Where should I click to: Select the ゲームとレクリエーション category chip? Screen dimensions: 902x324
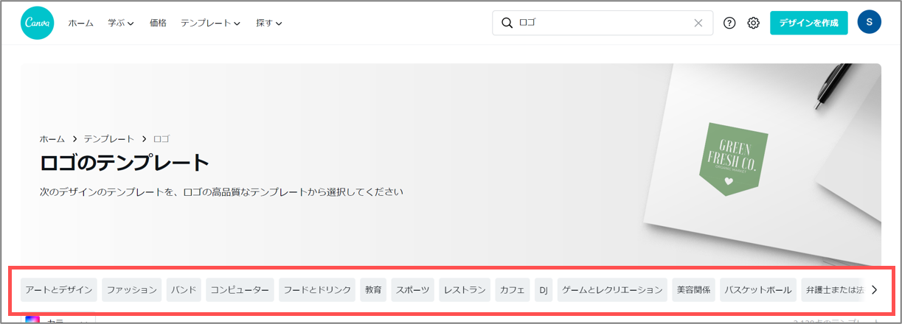612,290
